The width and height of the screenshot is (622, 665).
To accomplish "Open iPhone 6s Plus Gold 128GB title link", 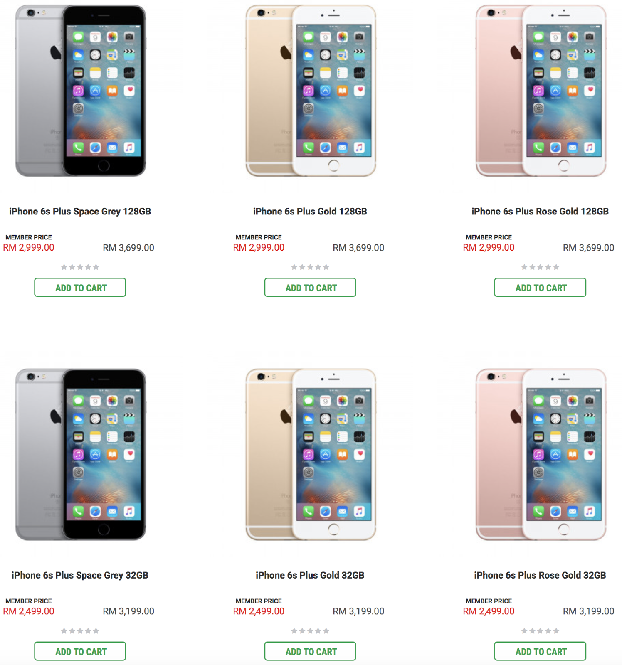I will pos(310,212).
